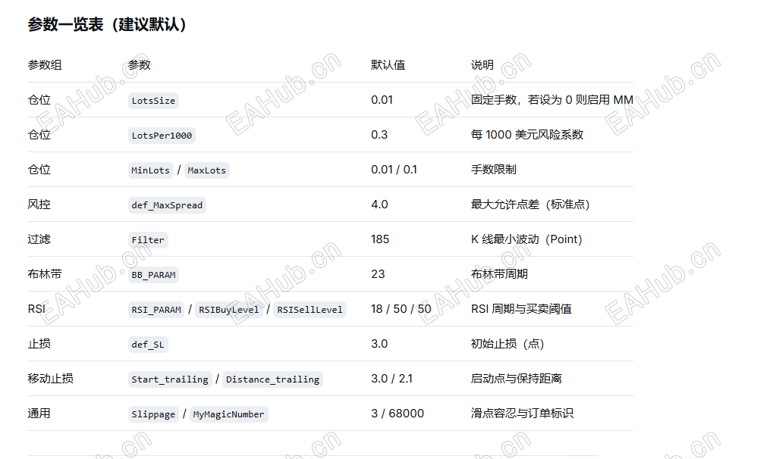
Task: Click description 手数限制
Action: coord(493,170)
